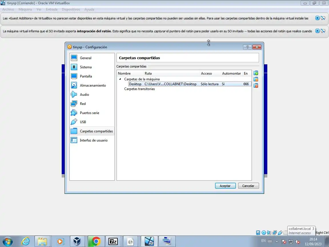329x247 pixels.
Task: Click the remove shared folder icon
Action: coord(256,85)
